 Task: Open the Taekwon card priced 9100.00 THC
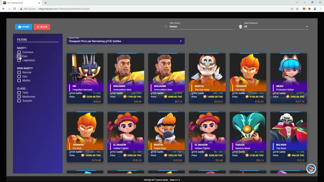coord(248,78)
